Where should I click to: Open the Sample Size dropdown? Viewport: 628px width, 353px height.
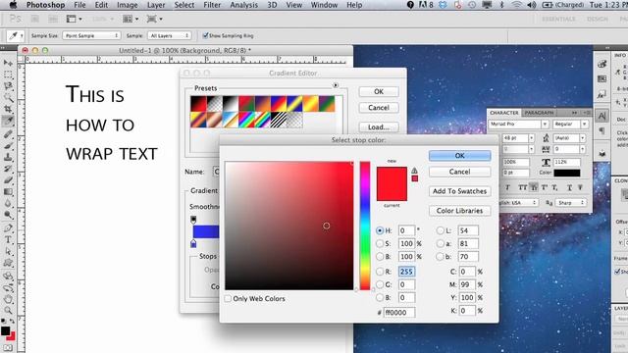91,35
